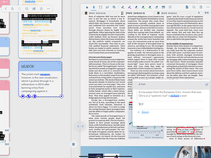This screenshot has height=158, width=211.
Task: Choose the highlighter with green dot
Action: pyautogui.click(x=143, y=7)
